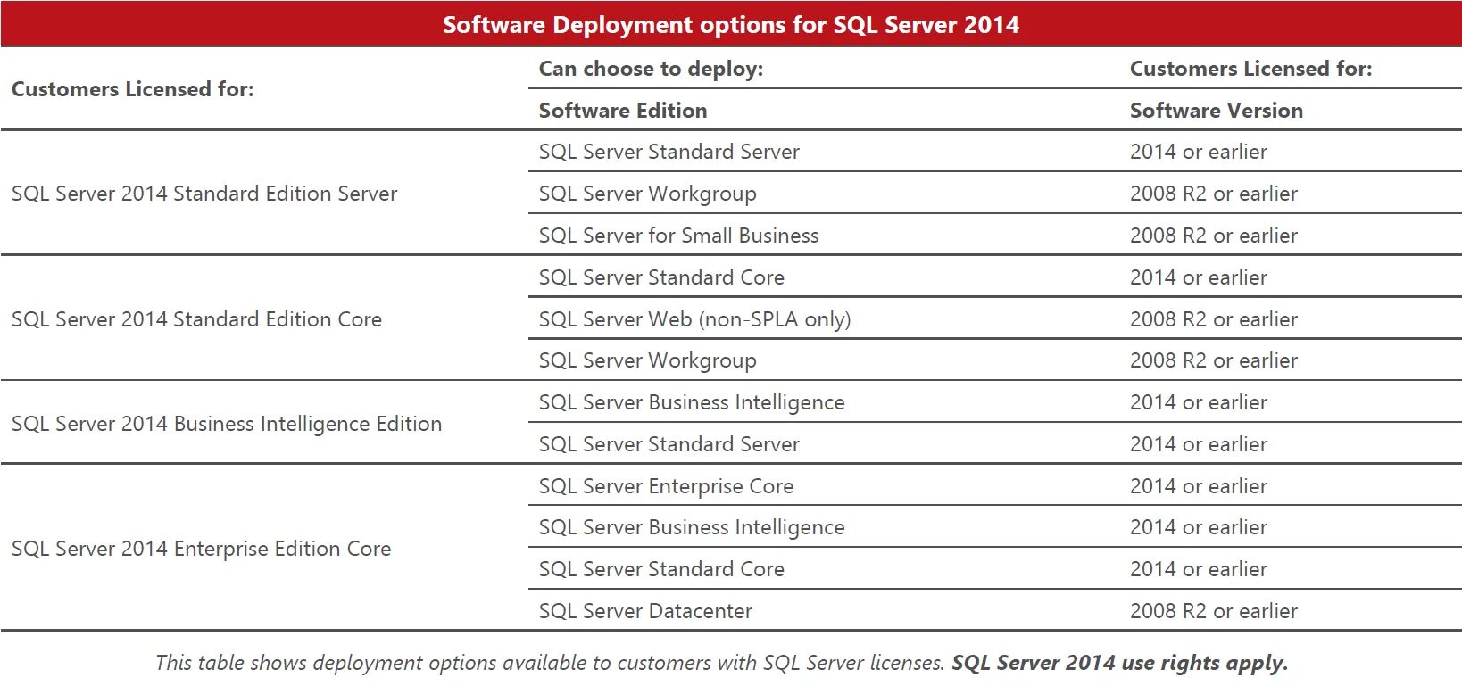Select the 'SQL Server Enterprise Core' cell
Screen dimensions: 1462x686
point(666,486)
